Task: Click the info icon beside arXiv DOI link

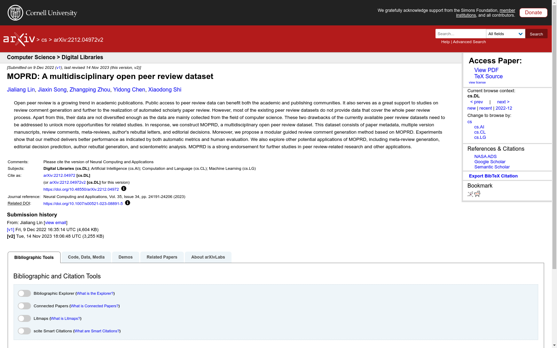Action: pos(124,189)
